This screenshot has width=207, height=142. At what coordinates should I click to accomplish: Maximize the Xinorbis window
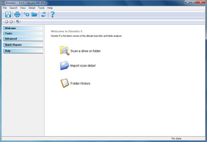[x=193, y=2]
